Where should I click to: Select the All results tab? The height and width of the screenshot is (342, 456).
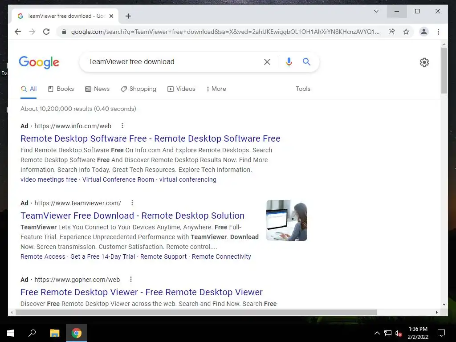pyautogui.click(x=29, y=89)
